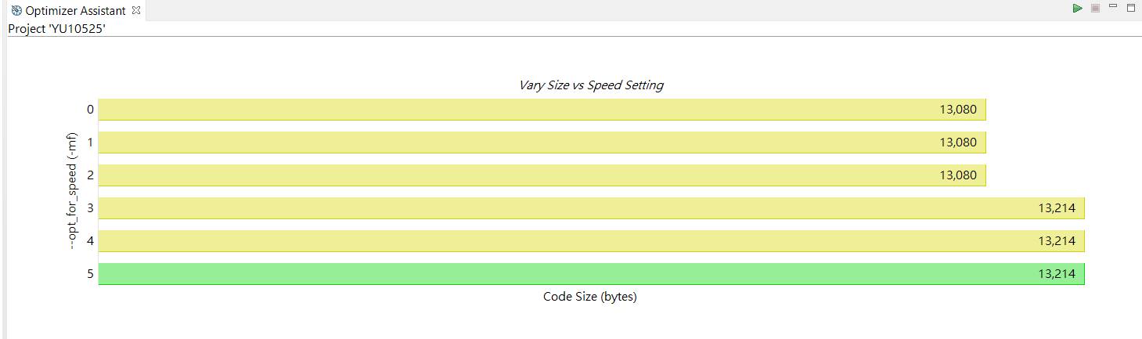Select the Optimizer Assistant tab label
Image resolution: width=1142 pixels, height=339 pixels.
(x=76, y=10)
